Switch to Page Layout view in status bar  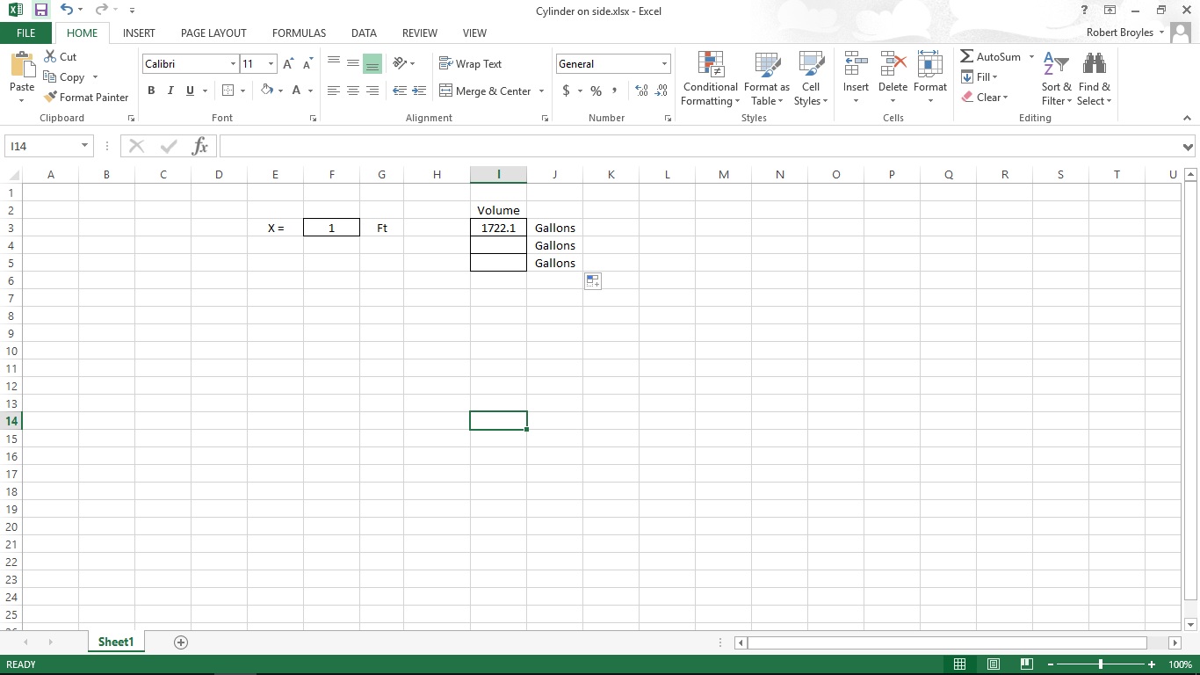tap(994, 664)
